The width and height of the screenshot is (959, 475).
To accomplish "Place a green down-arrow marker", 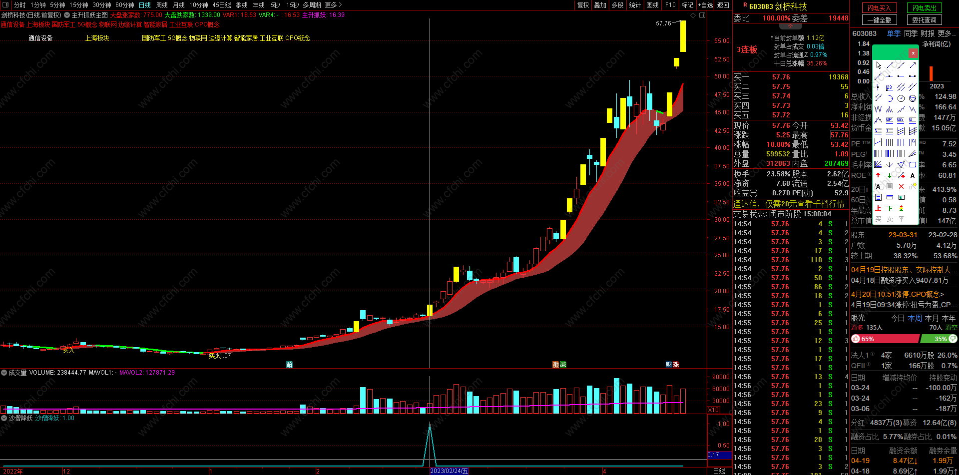I will [890, 175].
